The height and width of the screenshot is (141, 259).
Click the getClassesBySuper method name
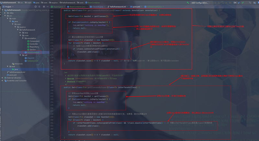[97, 87]
